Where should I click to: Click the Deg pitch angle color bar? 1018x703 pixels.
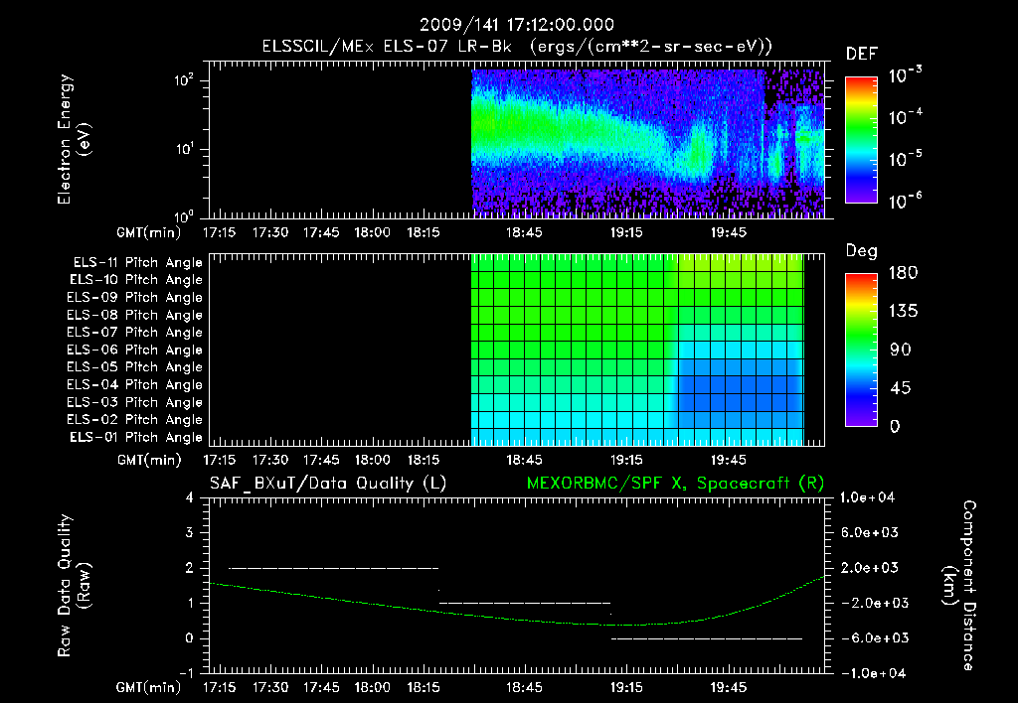(861, 350)
